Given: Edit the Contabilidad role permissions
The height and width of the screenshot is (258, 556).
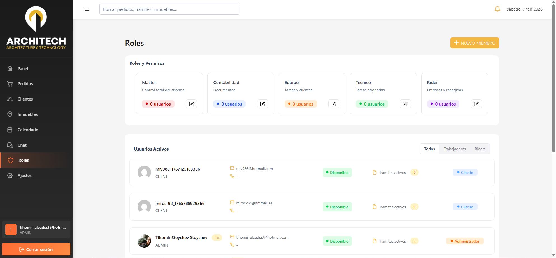Looking at the screenshot, I should 262,104.
